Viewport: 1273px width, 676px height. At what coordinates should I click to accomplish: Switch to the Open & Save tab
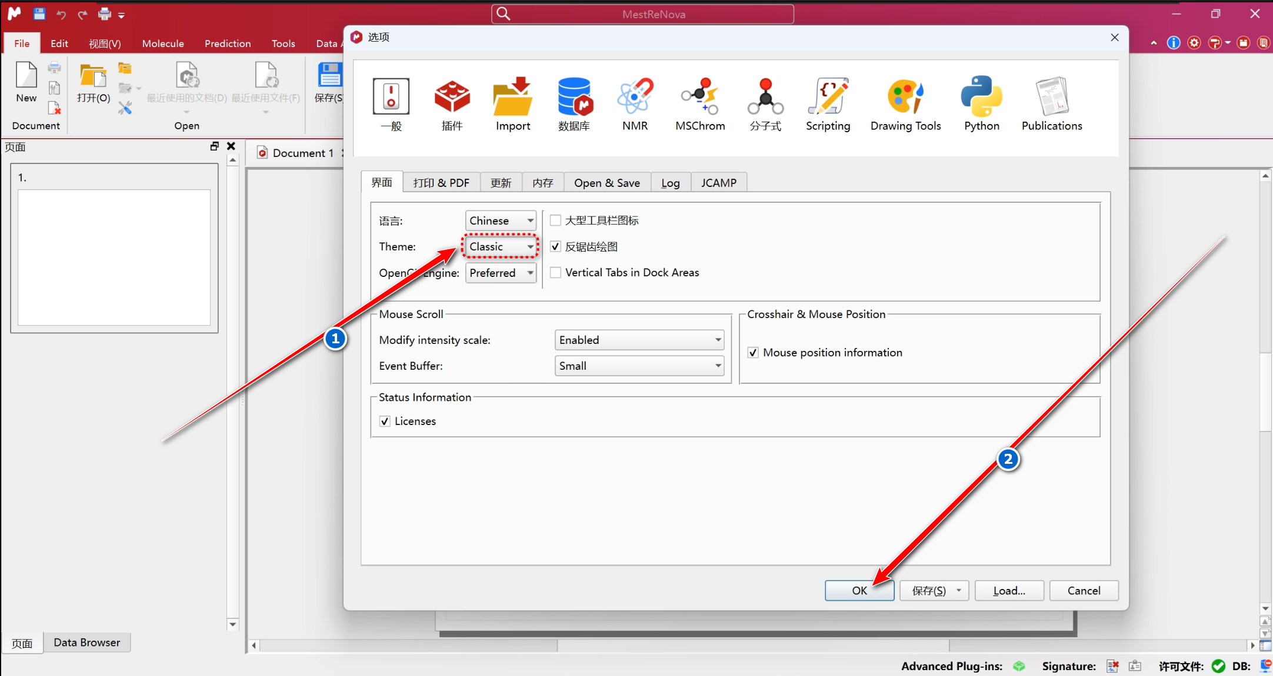pyautogui.click(x=607, y=183)
